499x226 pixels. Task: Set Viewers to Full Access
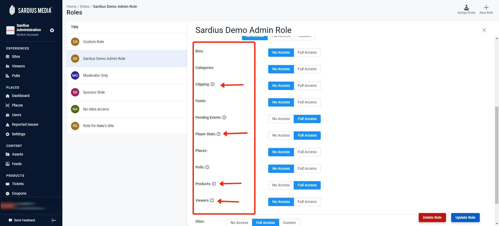tap(307, 202)
